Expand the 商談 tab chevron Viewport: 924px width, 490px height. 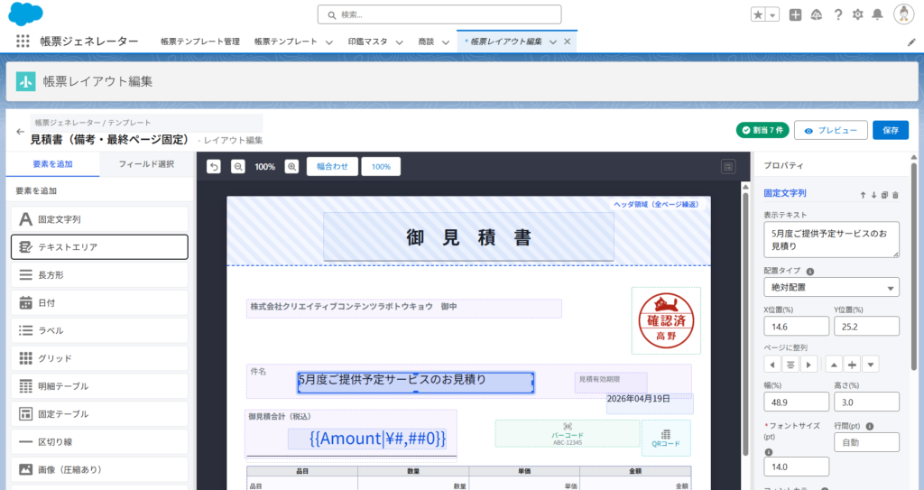click(x=446, y=42)
